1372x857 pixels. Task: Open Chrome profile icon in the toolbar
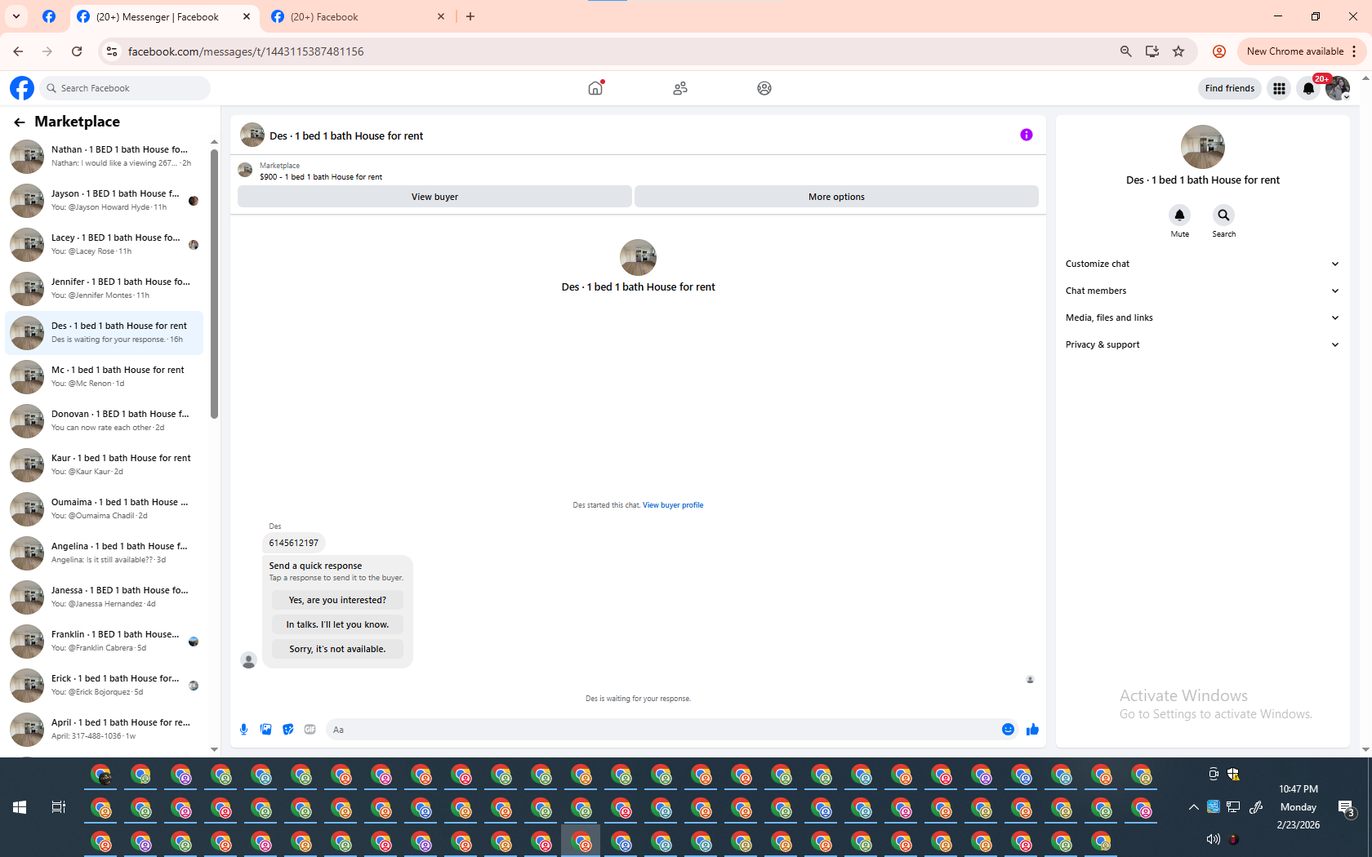click(1219, 51)
